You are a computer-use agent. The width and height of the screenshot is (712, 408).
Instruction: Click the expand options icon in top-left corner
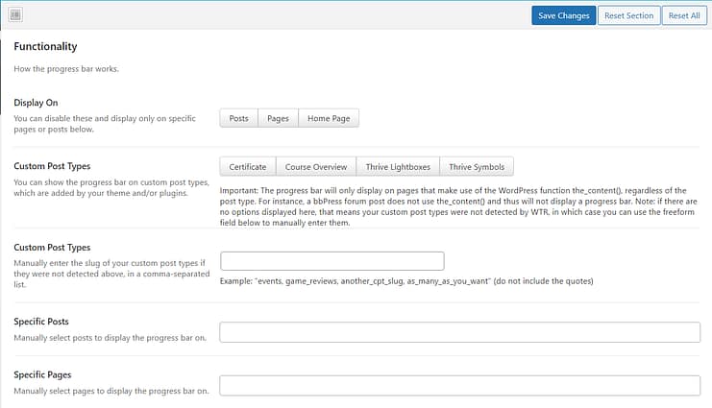pos(15,15)
